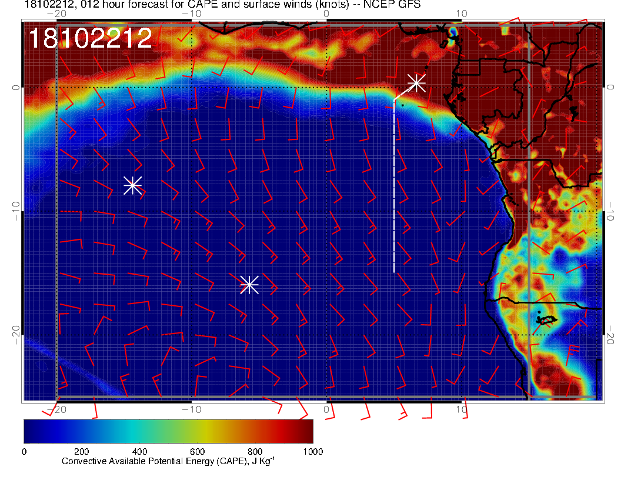Click the southernmost white asterisk marker

click(x=249, y=285)
